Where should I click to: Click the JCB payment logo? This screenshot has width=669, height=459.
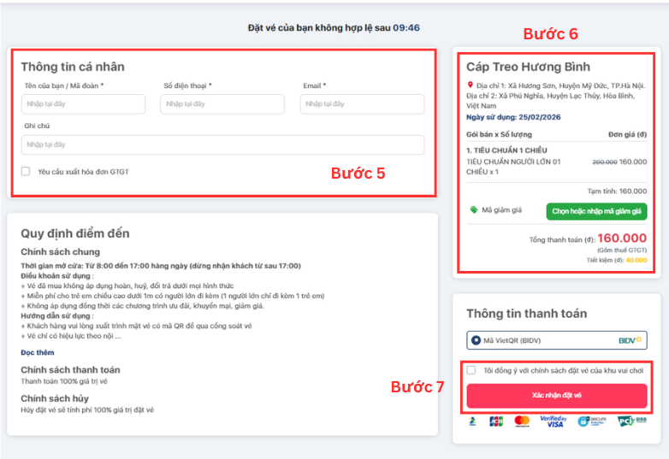[x=496, y=421]
